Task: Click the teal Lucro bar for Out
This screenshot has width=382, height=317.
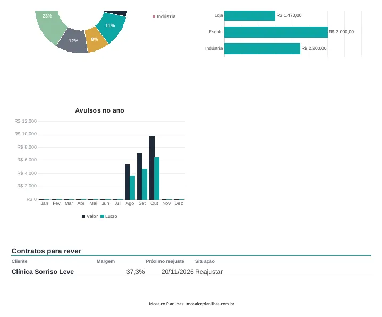Action: [x=157, y=178]
